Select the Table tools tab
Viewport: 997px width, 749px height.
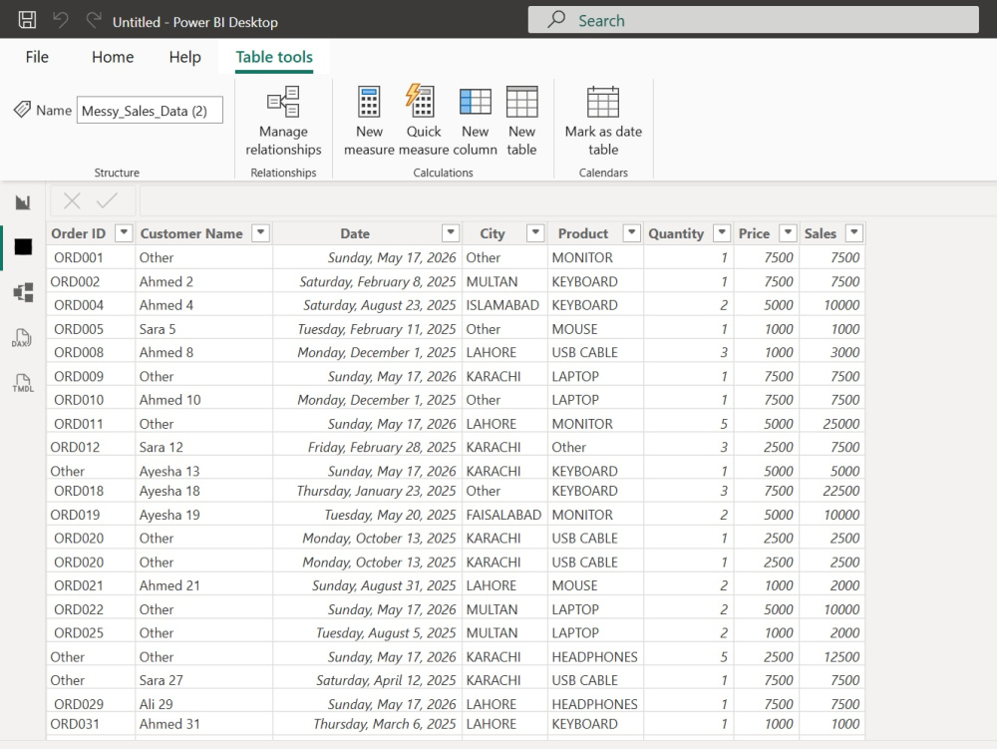(274, 57)
